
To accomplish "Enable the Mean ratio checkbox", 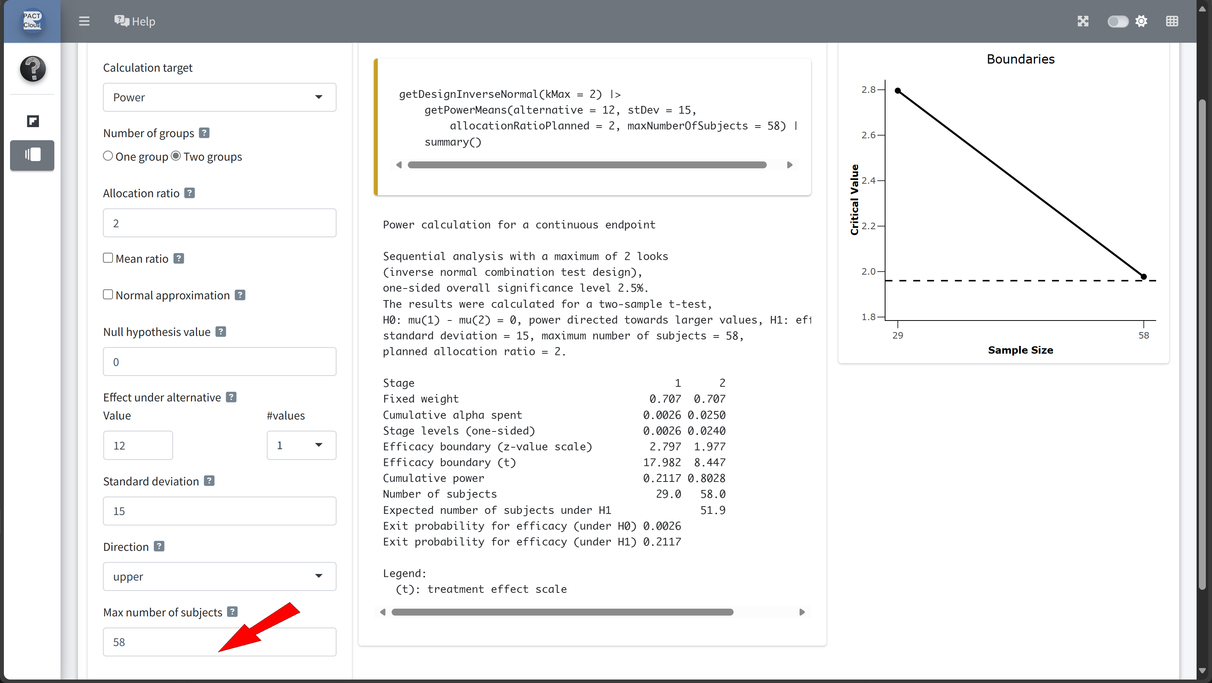I will [108, 258].
